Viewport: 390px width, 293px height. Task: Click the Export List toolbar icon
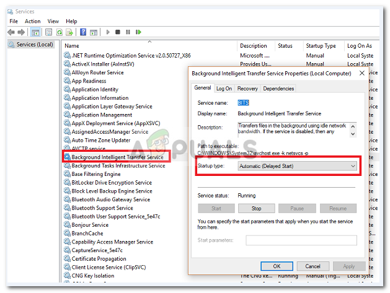click(x=69, y=32)
